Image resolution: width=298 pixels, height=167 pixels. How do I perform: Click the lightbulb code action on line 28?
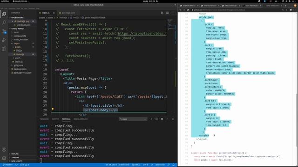point(53,109)
